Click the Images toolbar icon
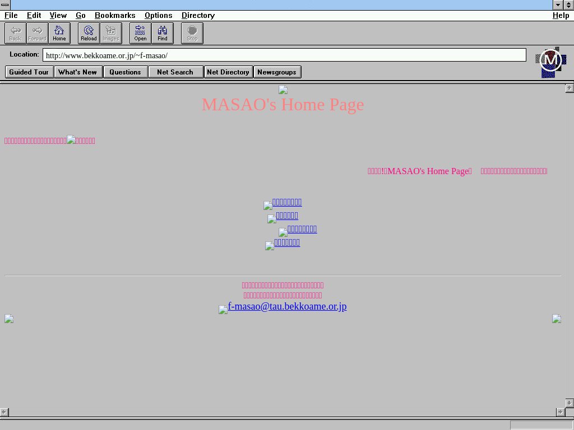Viewport: 574px width, 430px height. click(x=110, y=32)
